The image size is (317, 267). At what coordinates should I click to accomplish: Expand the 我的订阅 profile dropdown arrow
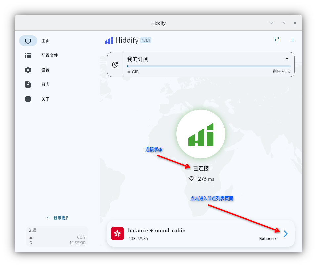pos(287,59)
